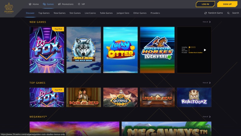
Task: Click the Random Game refresh icon
Action: pos(205,13)
